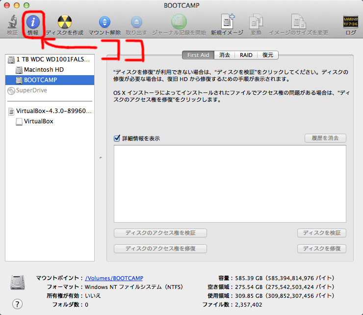Click the 取り出す eject icon

pyautogui.click(x=136, y=22)
